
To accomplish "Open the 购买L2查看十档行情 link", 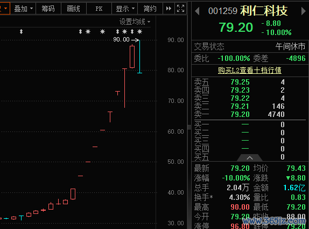I will 250,70.
